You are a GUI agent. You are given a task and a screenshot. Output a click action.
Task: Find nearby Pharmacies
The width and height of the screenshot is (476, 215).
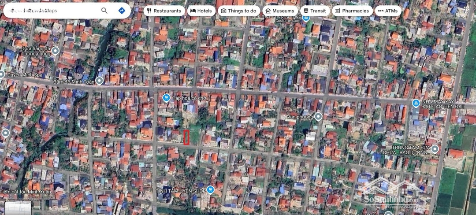click(x=352, y=11)
